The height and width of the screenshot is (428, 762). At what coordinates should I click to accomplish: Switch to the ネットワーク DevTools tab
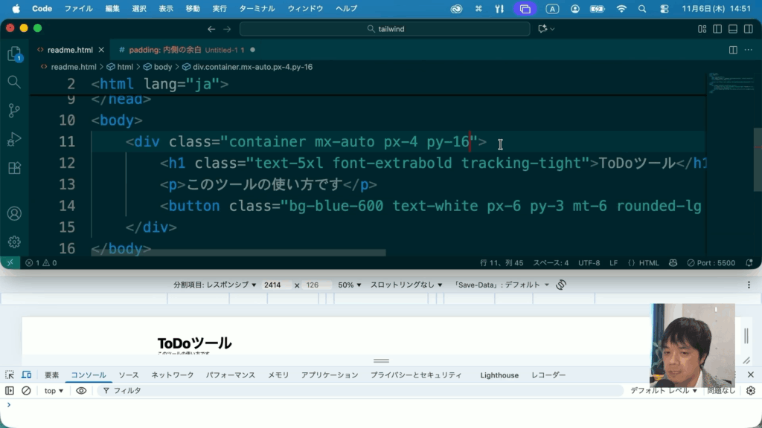coord(173,375)
